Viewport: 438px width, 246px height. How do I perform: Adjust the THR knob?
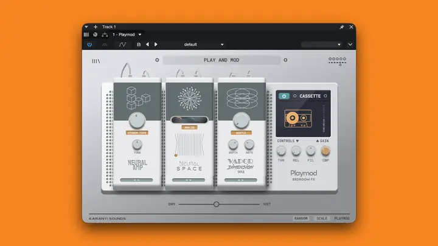point(281,151)
